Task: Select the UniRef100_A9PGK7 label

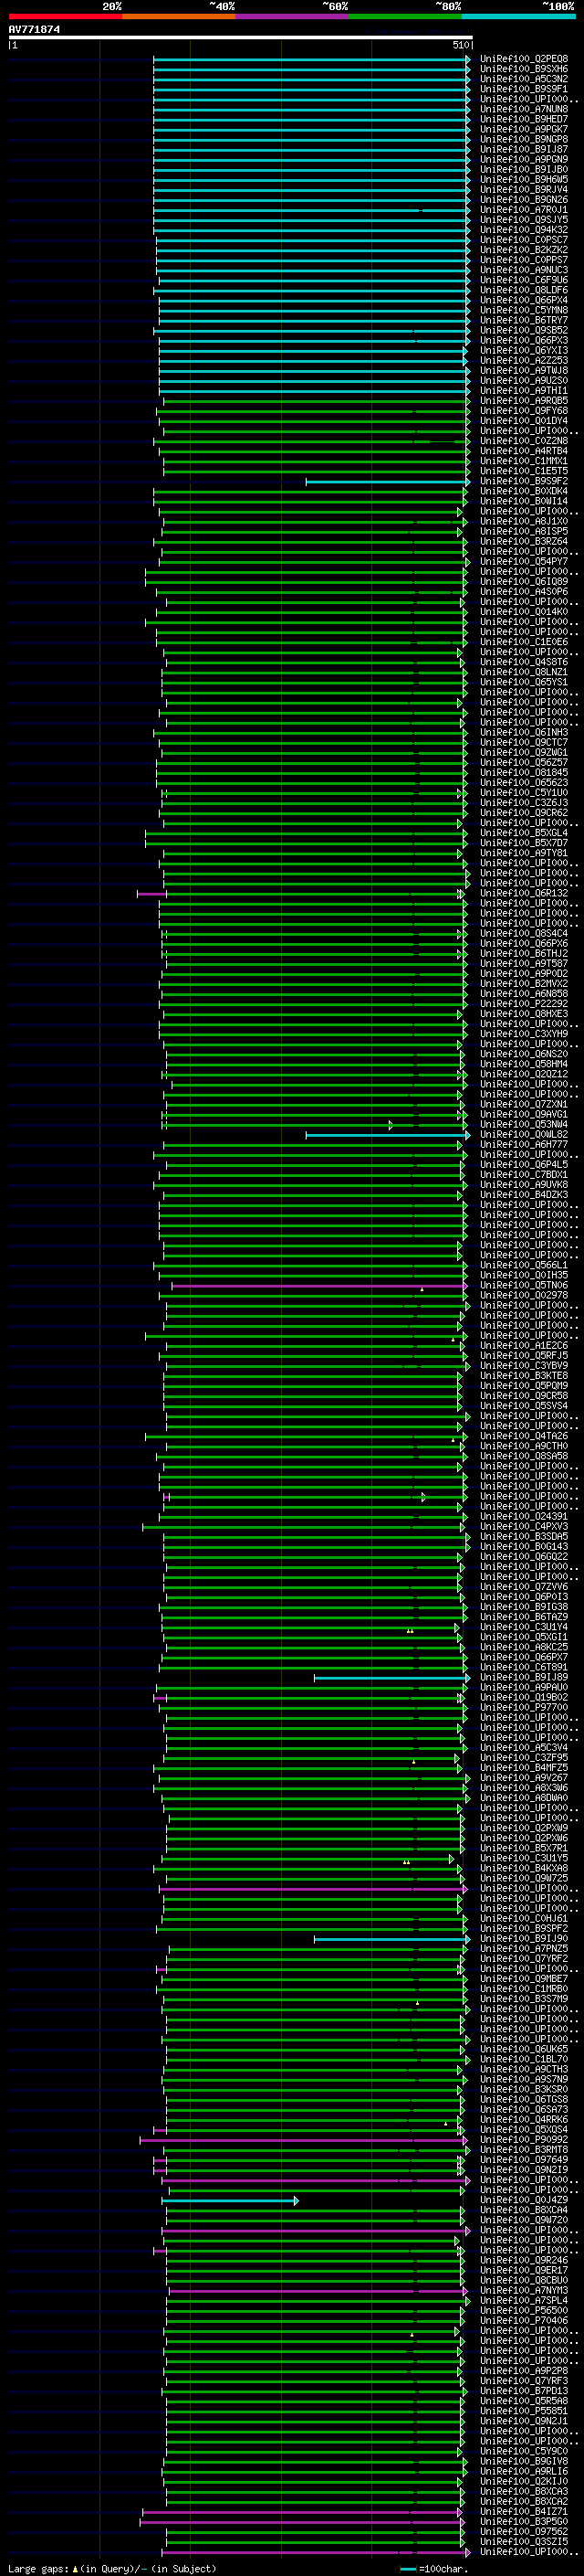Action: tap(524, 129)
